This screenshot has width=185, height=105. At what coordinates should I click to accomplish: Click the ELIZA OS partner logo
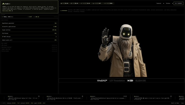pos(141,80)
